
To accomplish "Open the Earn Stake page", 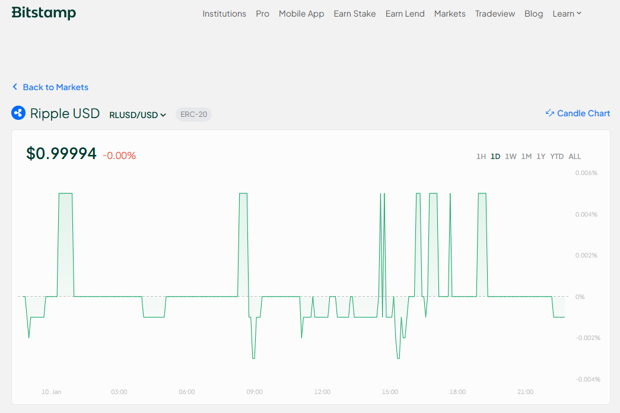I will pos(355,14).
